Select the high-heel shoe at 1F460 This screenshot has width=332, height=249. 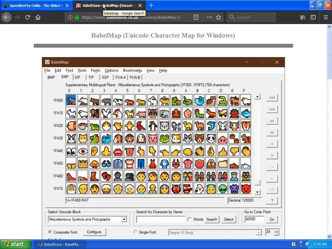click(71, 176)
